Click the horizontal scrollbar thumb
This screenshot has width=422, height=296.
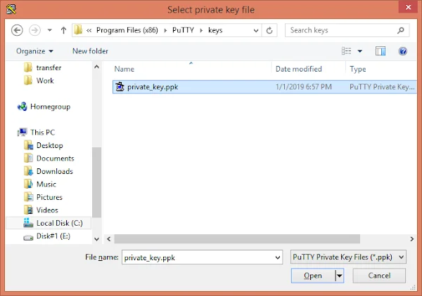237,239
